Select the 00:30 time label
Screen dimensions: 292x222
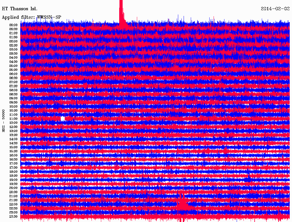click(13, 29)
